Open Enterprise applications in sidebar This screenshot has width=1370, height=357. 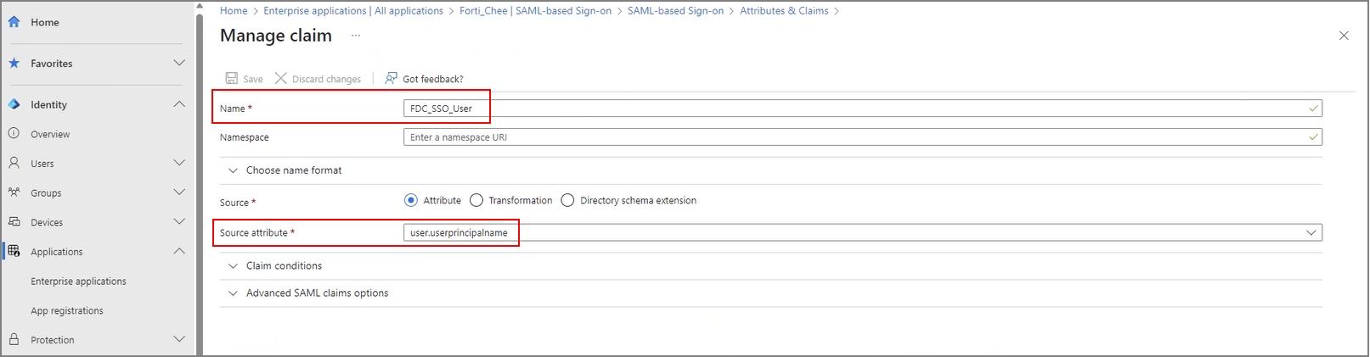[78, 282]
